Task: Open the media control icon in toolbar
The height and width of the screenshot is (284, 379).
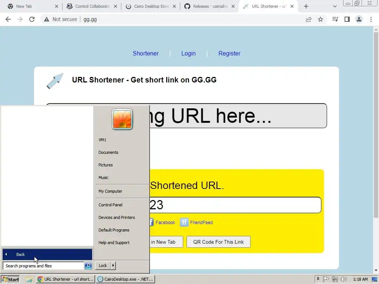Action: click(x=335, y=19)
